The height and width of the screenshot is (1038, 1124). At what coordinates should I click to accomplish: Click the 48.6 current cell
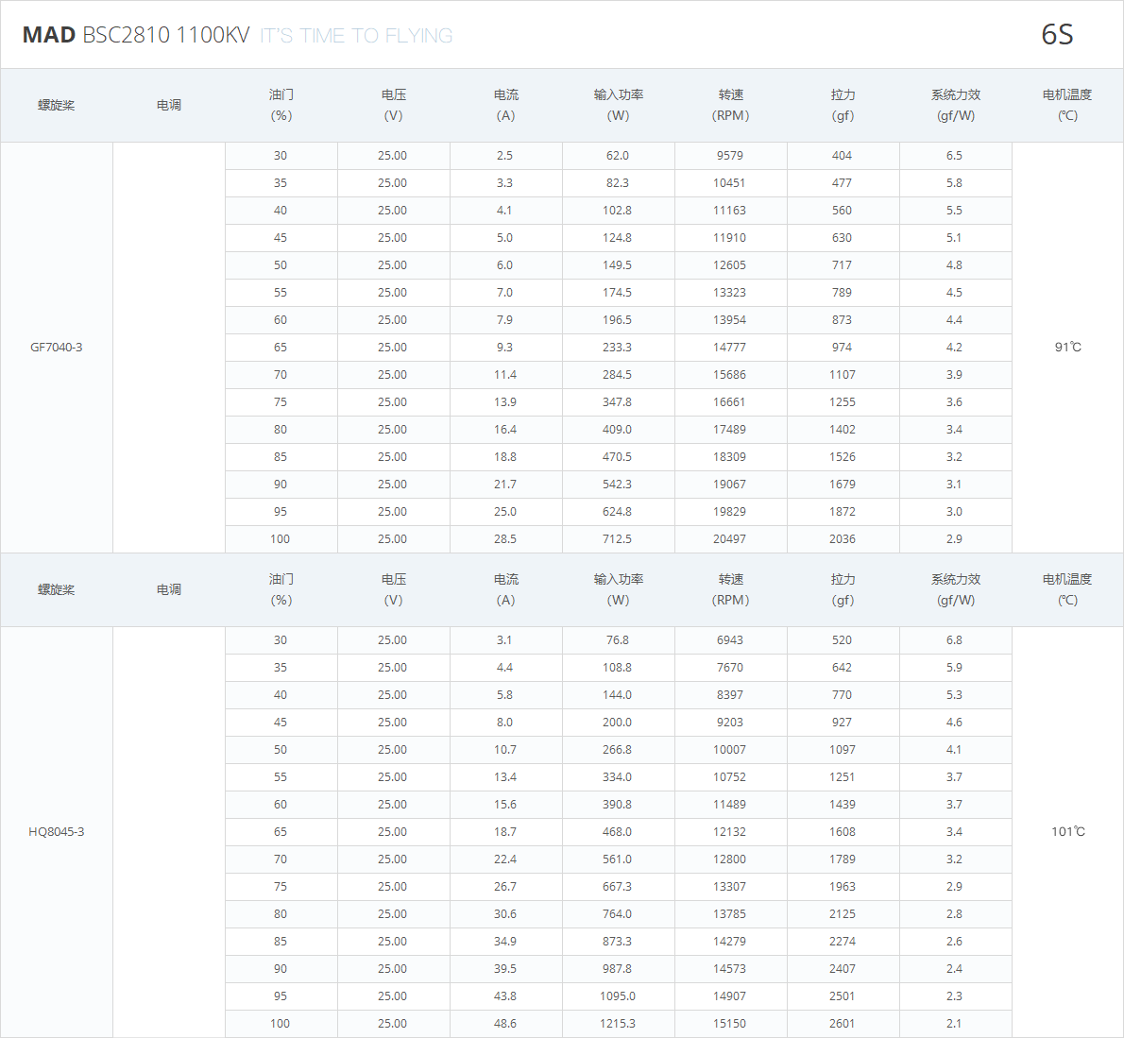[x=504, y=1024]
